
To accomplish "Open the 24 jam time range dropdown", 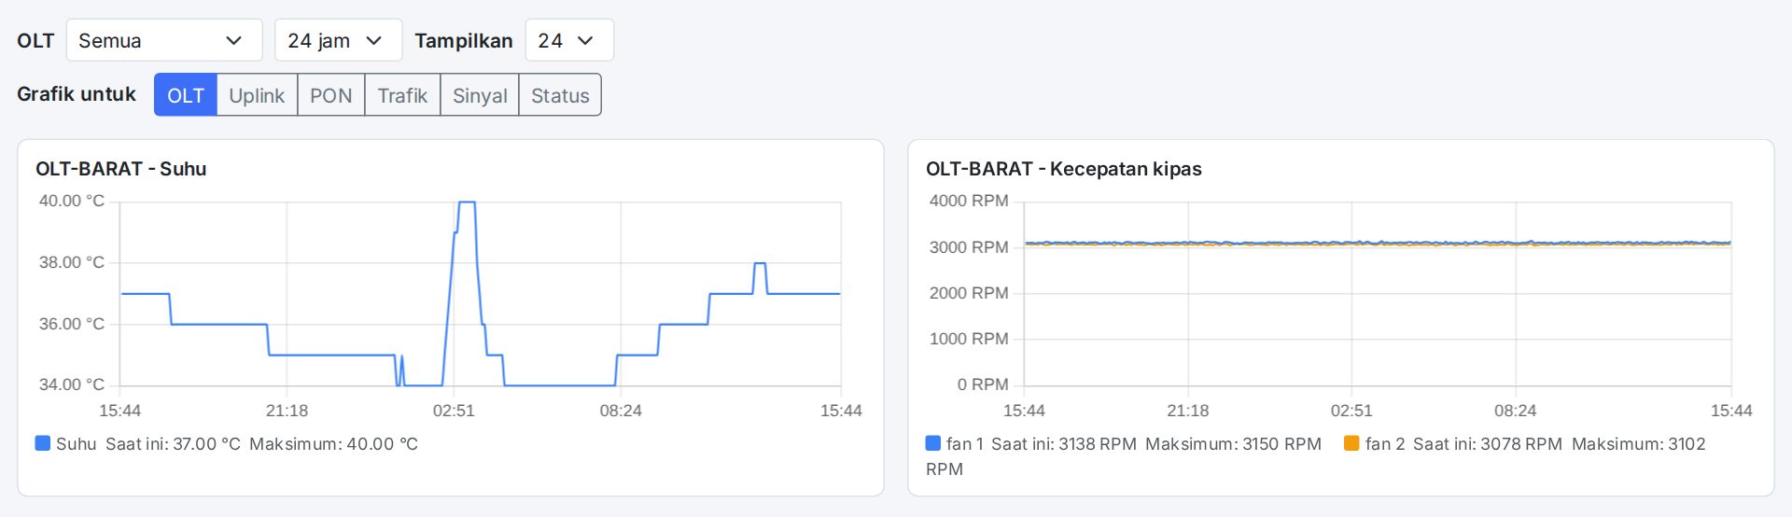I will pyautogui.click(x=338, y=40).
